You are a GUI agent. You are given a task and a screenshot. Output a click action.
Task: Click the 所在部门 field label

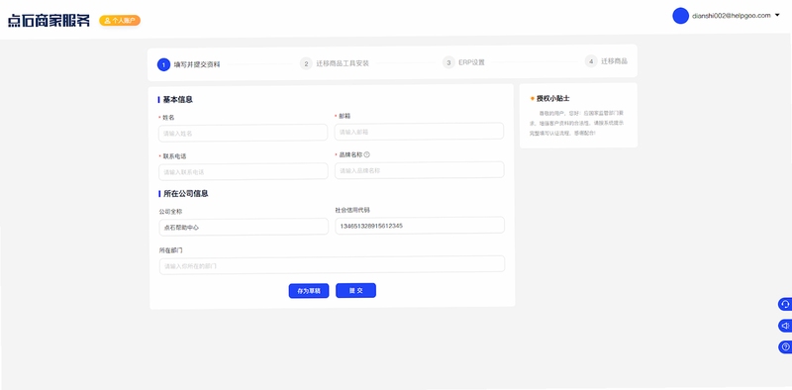point(170,250)
